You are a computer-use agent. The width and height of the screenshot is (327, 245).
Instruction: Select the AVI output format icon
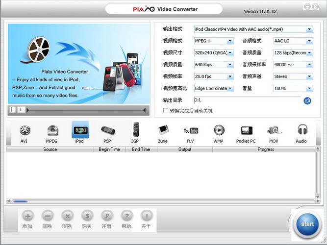point(24,131)
